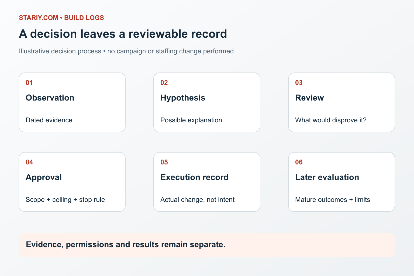Click the "STARIY.COM • BUILD LOGS" header text
Viewport: 414px width, 276px height.
pyautogui.click(x=61, y=18)
